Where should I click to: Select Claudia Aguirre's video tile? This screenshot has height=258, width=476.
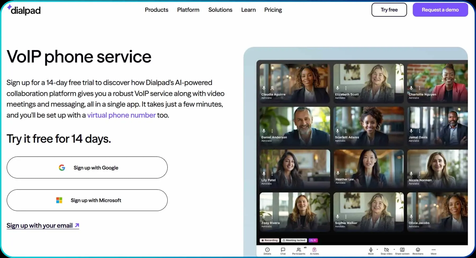[295, 83]
